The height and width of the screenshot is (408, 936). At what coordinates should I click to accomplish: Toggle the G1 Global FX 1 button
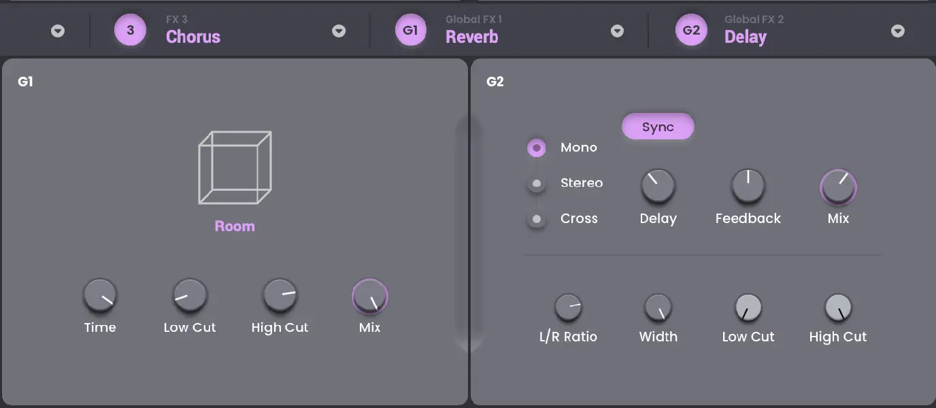[x=410, y=31]
